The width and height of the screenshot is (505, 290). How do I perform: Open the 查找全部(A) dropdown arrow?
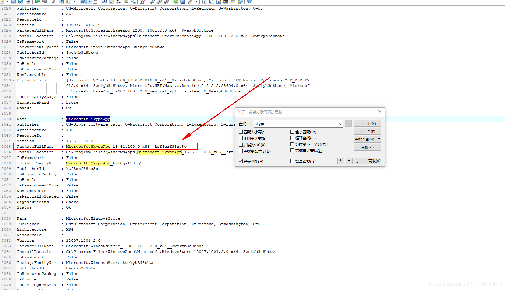(x=379, y=139)
